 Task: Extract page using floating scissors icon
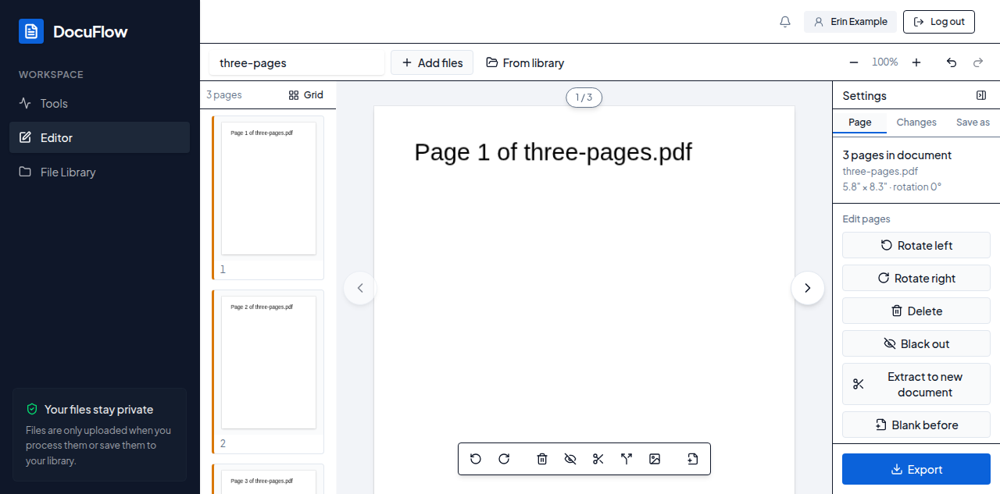pos(598,459)
